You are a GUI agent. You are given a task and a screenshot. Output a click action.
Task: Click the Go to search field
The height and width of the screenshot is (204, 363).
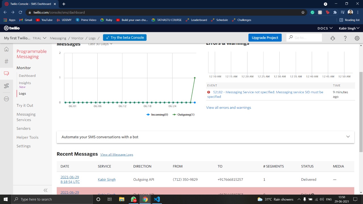(x=304, y=37)
